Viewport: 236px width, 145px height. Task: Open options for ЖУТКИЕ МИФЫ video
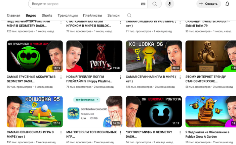(180, 133)
